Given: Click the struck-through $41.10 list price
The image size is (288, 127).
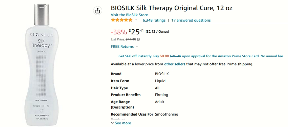Looking at the screenshot, I should click(131, 39).
